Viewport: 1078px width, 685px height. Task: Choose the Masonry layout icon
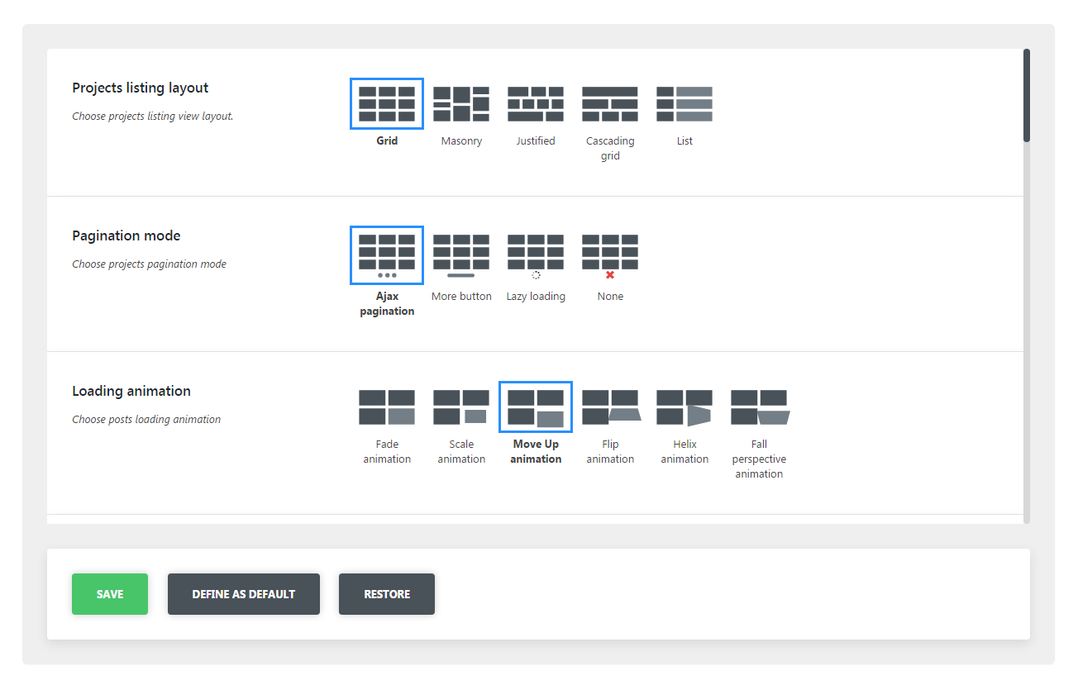[x=461, y=104]
